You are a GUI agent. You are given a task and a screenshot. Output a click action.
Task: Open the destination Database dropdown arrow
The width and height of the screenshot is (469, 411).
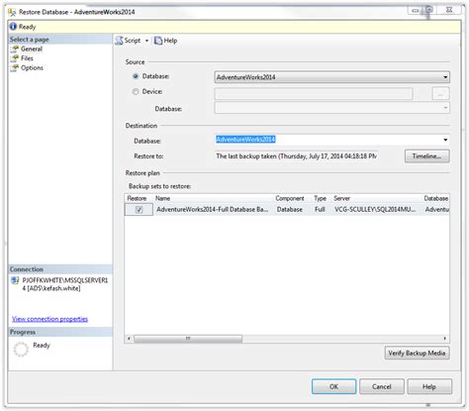[x=445, y=140]
